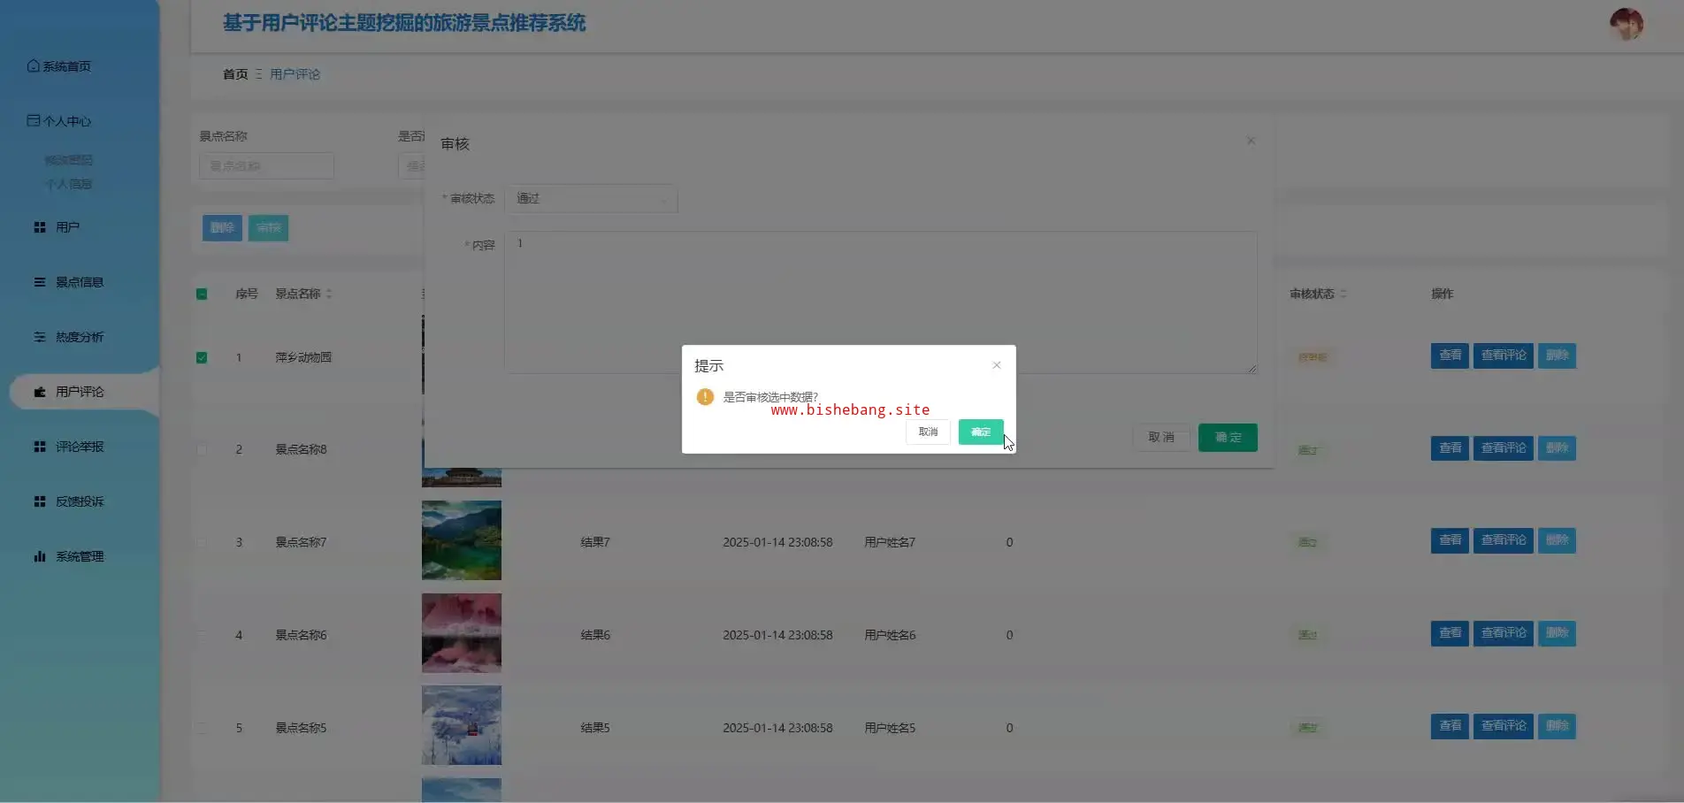Click 查看评论 for row 景点名称6

click(x=1504, y=633)
